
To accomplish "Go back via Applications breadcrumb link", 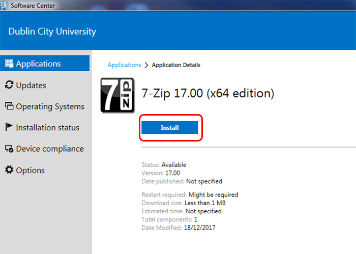I will click(124, 65).
